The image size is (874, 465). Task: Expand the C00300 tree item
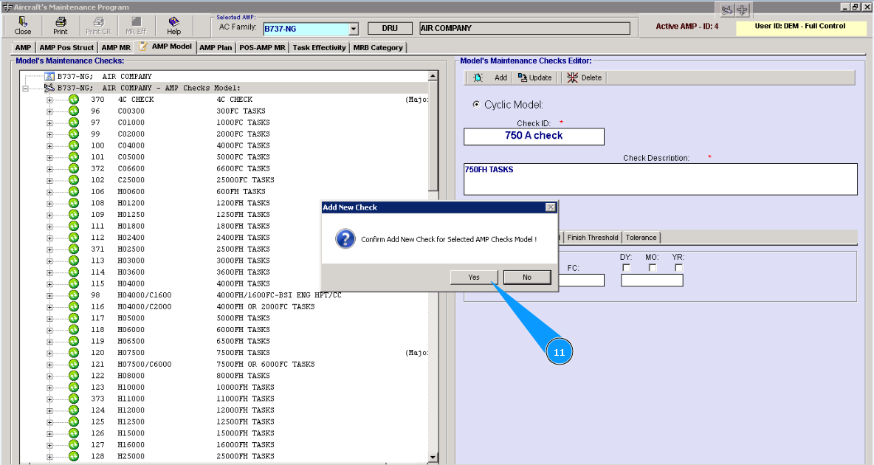tap(49, 111)
